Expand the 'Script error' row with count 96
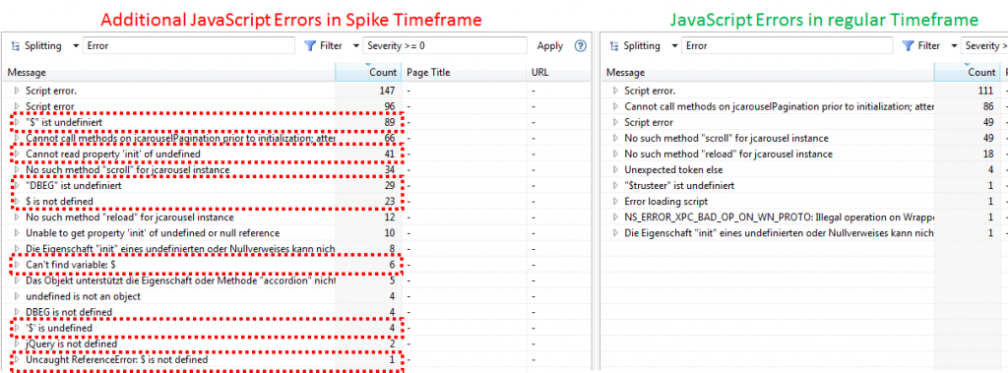Viewport: 1008px width, 373px height. point(17,106)
